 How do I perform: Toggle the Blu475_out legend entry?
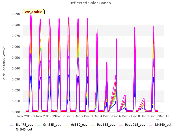click(21, 125)
